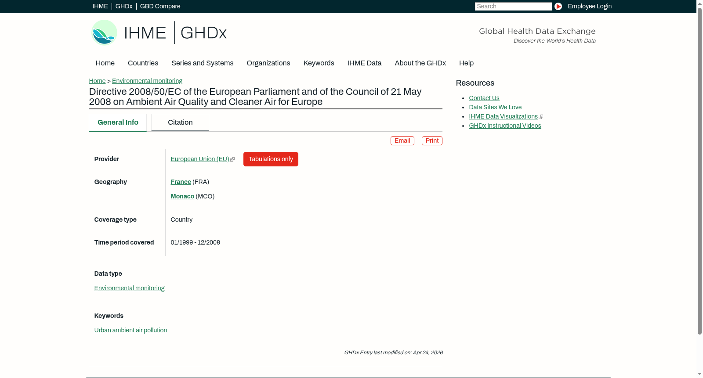Click Environmental monitoring breadcrumb link
The height and width of the screenshot is (378, 703).
pos(147,81)
